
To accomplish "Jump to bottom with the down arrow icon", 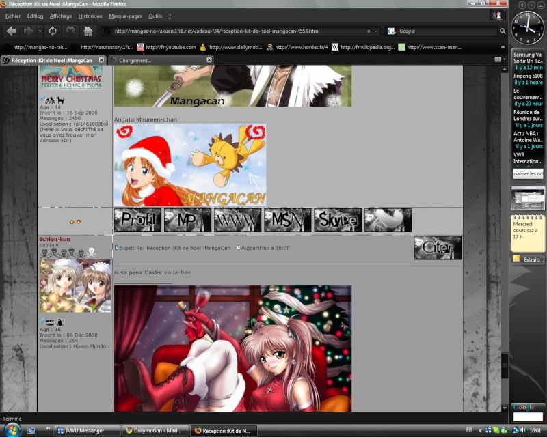I will point(79,222).
